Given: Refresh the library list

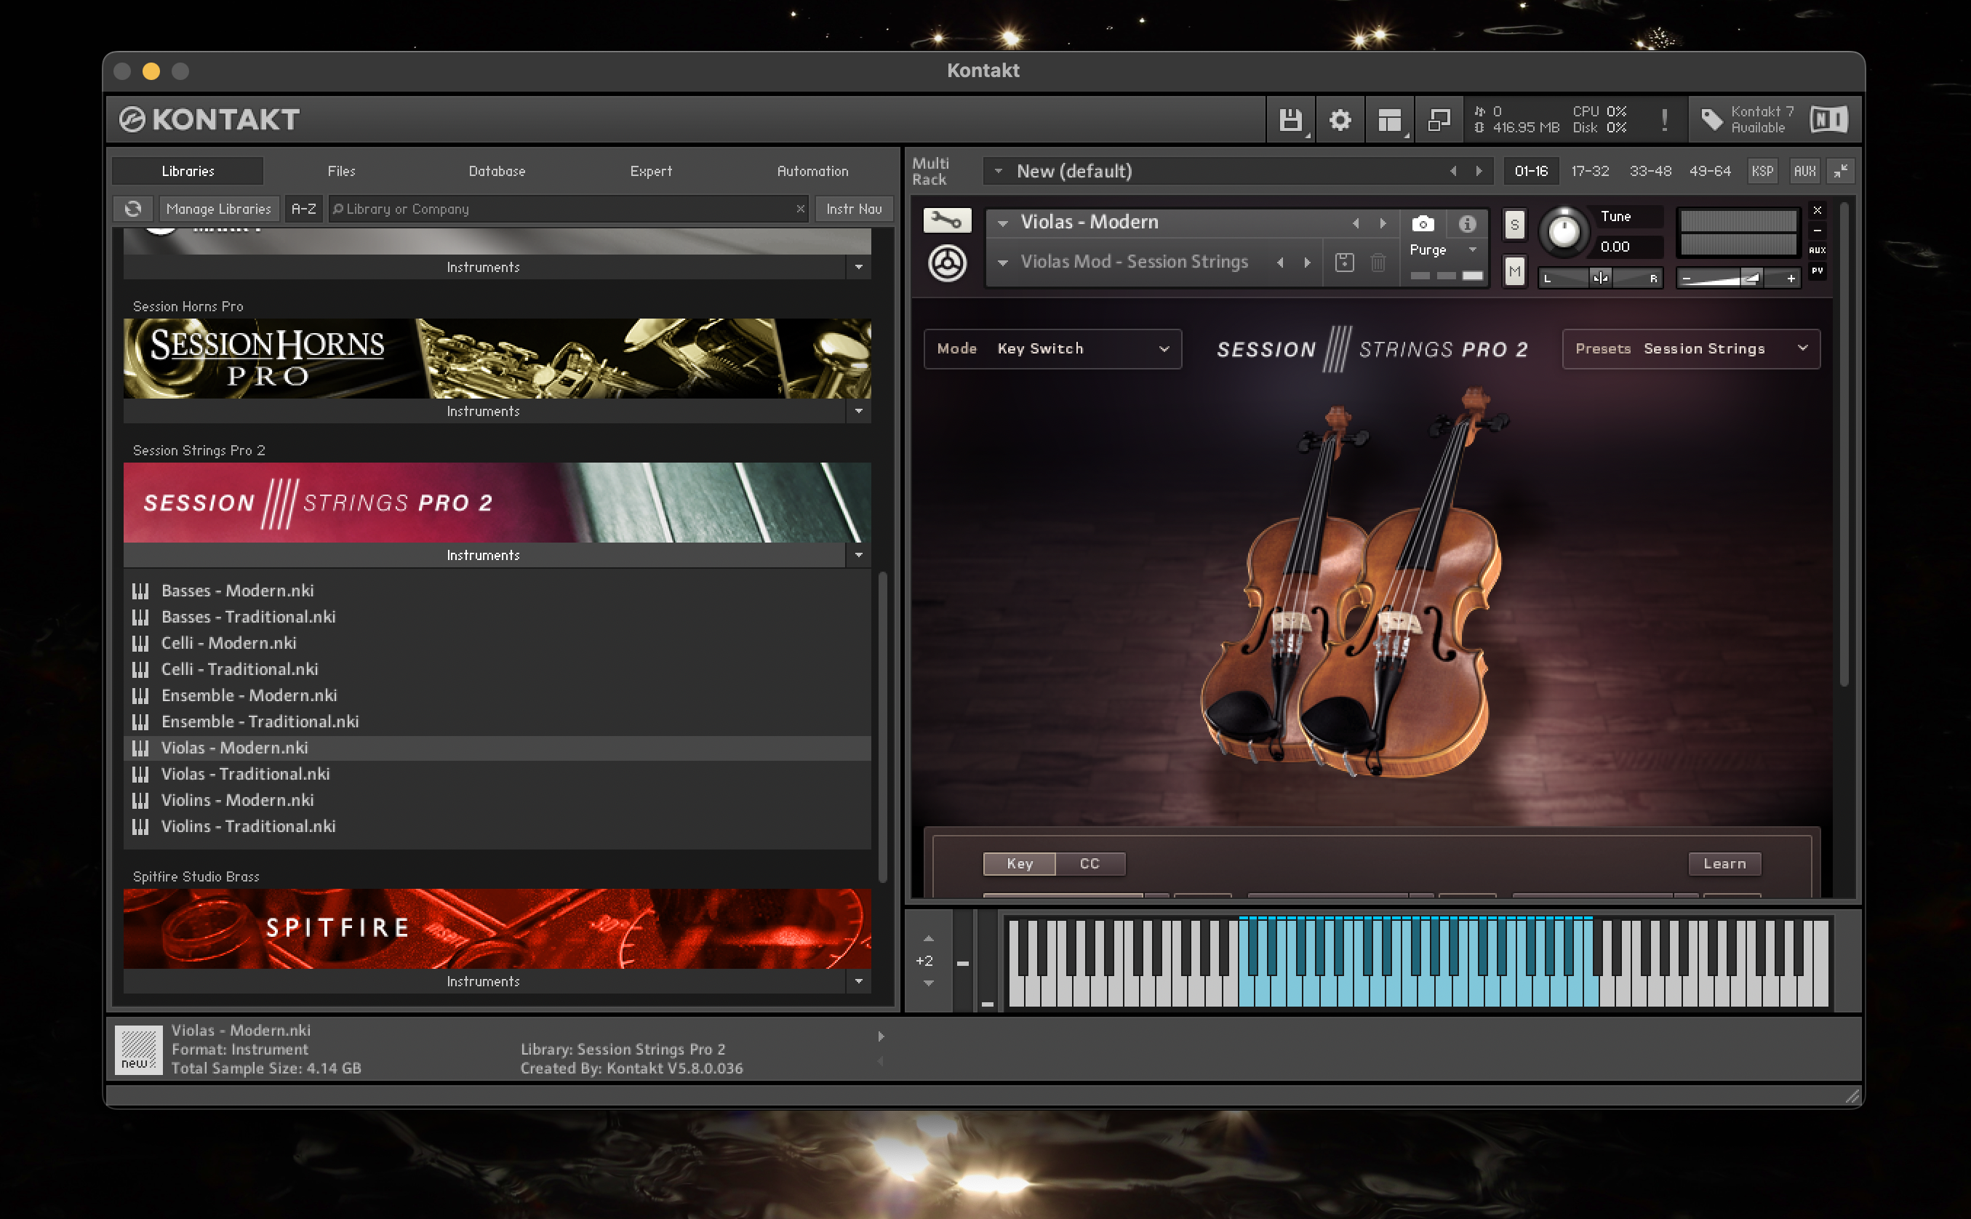Looking at the screenshot, I should point(133,209).
